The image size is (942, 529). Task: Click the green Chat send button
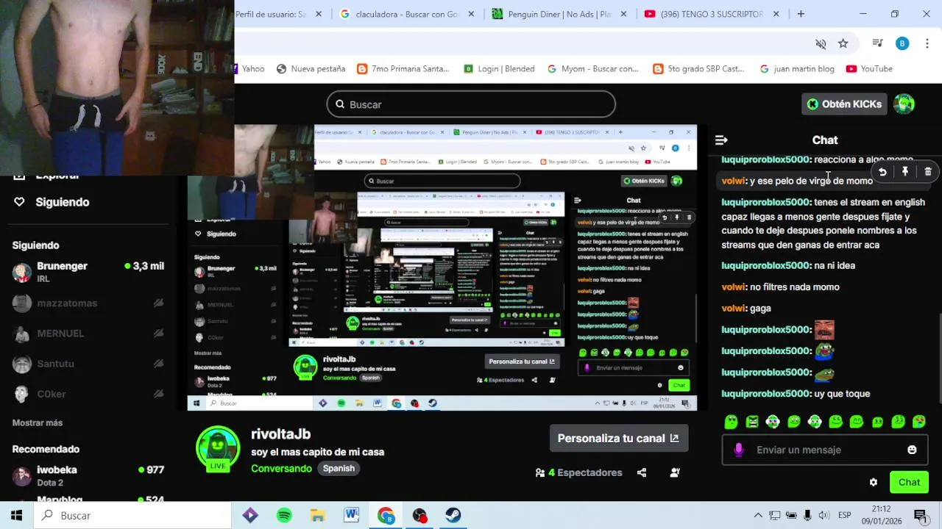909,482
